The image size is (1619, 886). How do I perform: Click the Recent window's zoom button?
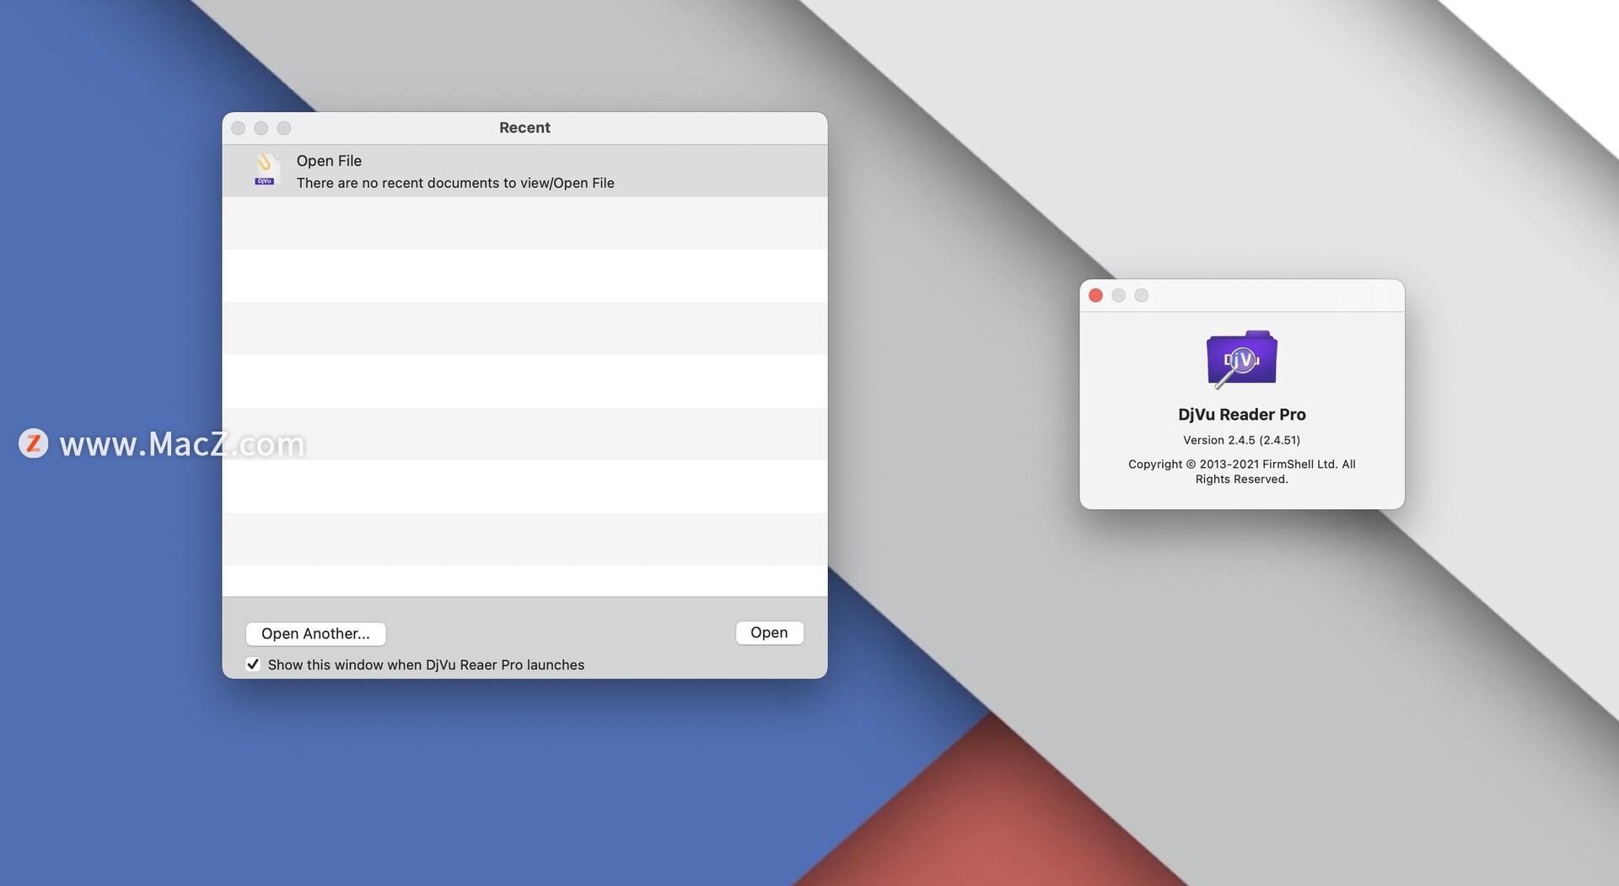(284, 128)
